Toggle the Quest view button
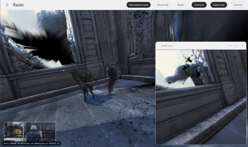Screen dimensions: 248x147 coord(218,5)
